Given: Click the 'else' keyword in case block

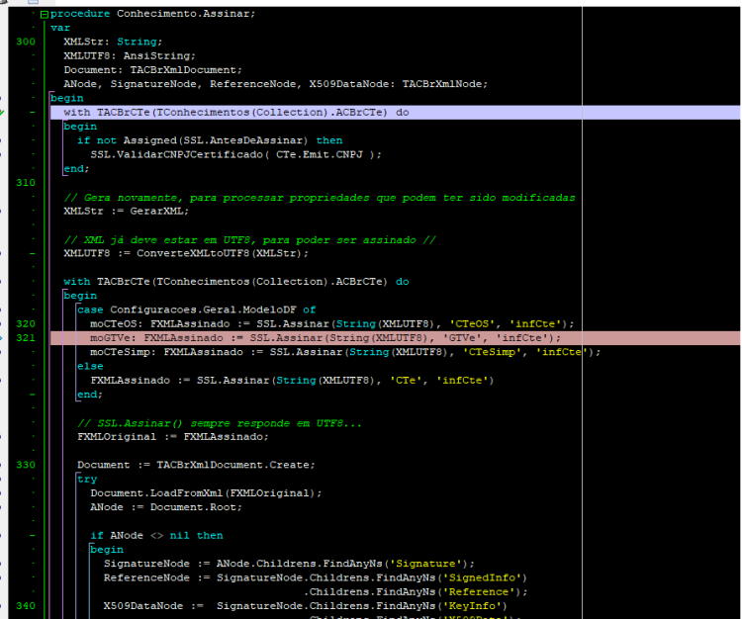Looking at the screenshot, I should coord(90,366).
